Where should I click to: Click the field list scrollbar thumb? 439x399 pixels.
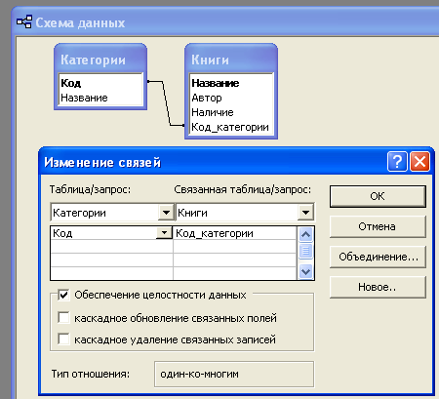(305, 251)
